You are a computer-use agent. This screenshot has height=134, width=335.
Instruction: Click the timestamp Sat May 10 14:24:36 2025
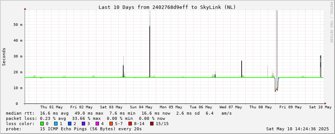click(297, 129)
